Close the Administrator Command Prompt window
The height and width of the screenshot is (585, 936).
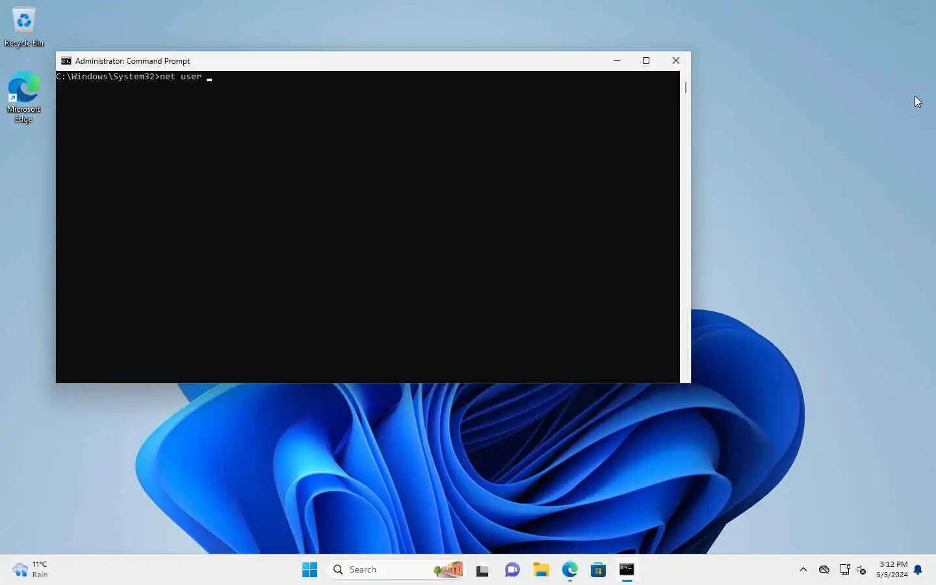tap(676, 60)
